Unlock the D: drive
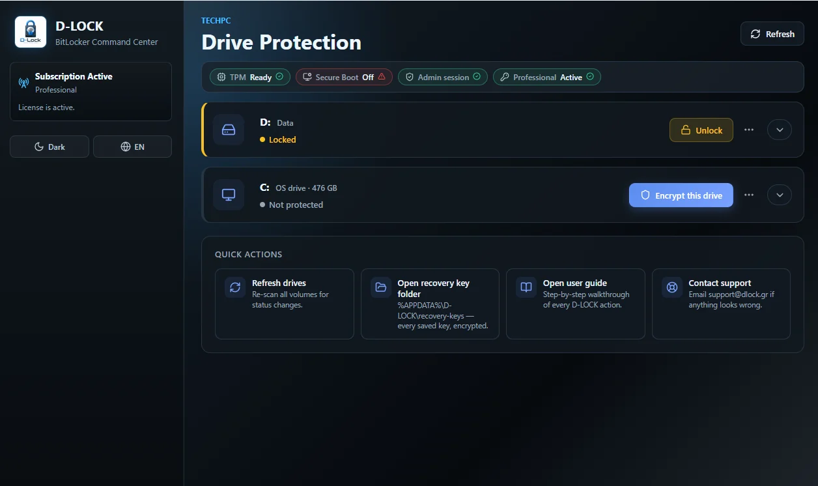Image resolution: width=818 pixels, height=486 pixels. (x=701, y=130)
